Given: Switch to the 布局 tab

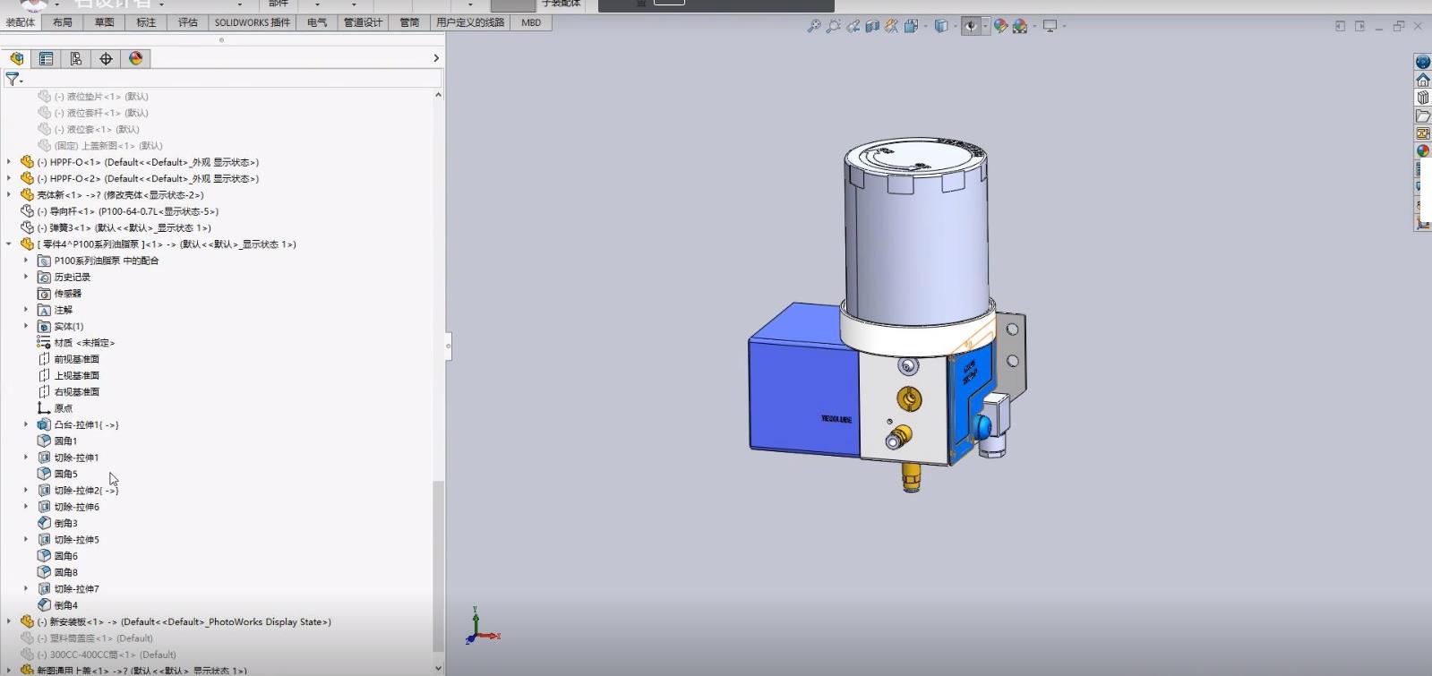Looking at the screenshot, I should pyautogui.click(x=62, y=22).
